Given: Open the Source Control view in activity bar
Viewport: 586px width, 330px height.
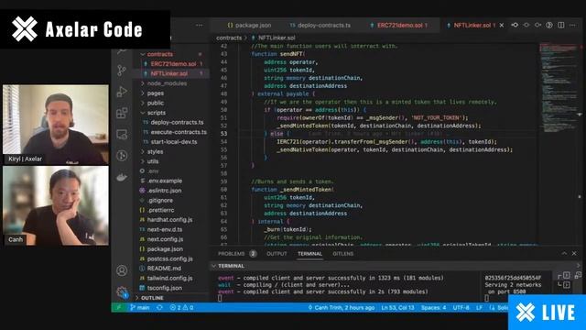Looking at the screenshot, I should (x=122, y=71).
